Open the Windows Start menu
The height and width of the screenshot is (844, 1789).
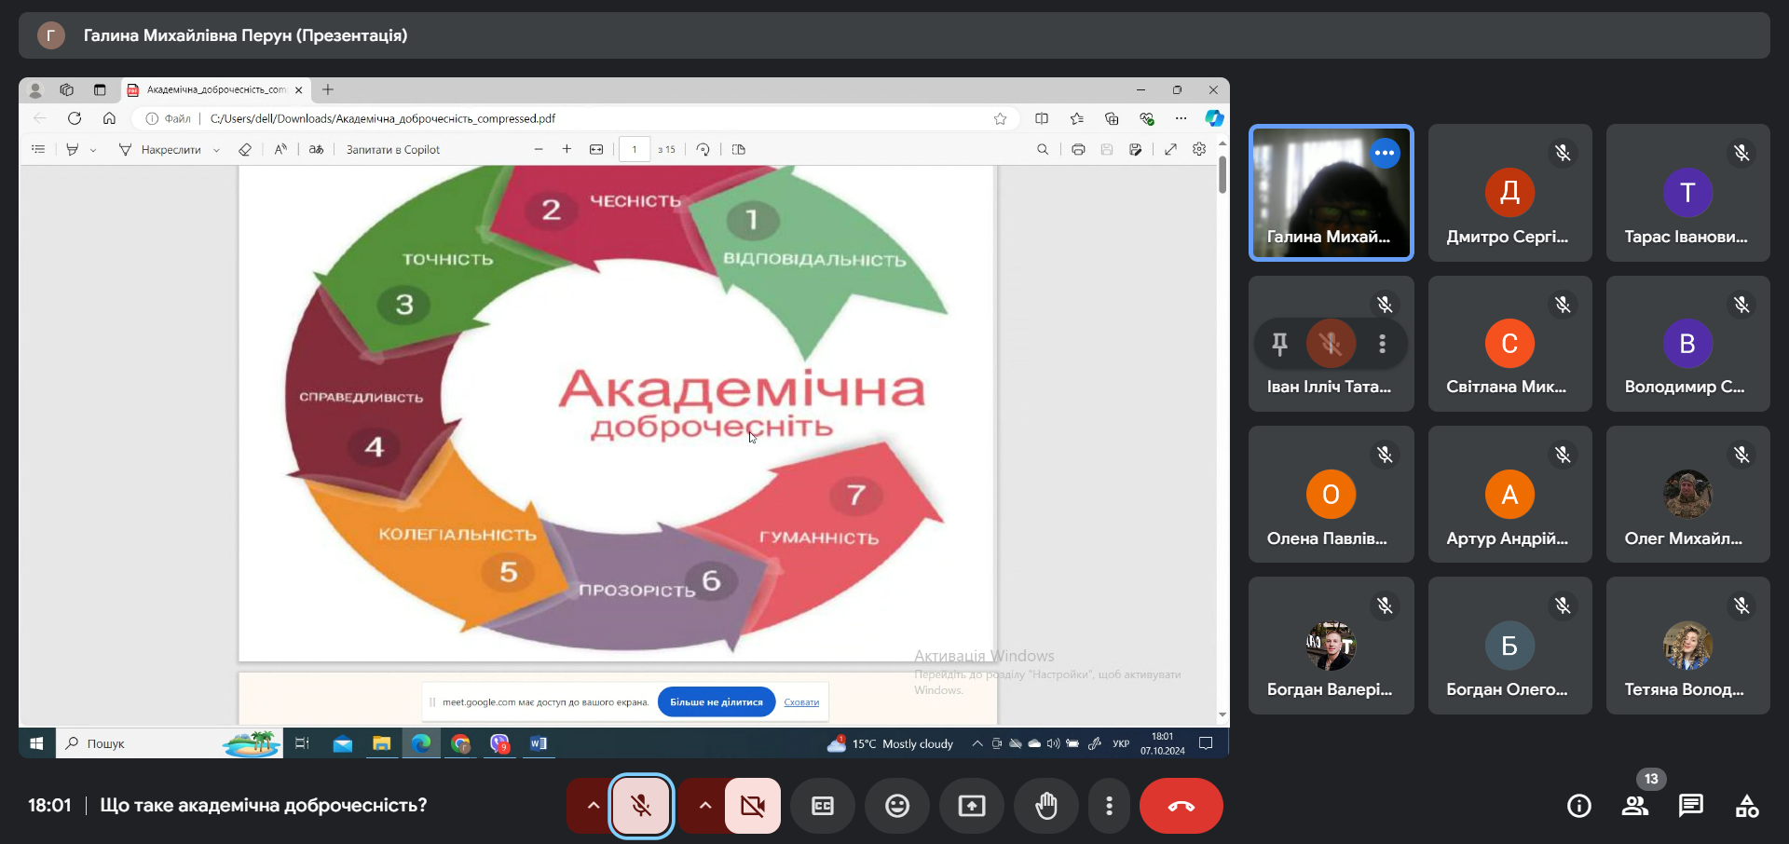36,743
